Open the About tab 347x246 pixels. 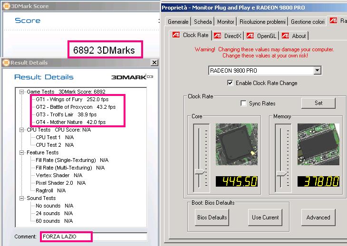[294, 36]
